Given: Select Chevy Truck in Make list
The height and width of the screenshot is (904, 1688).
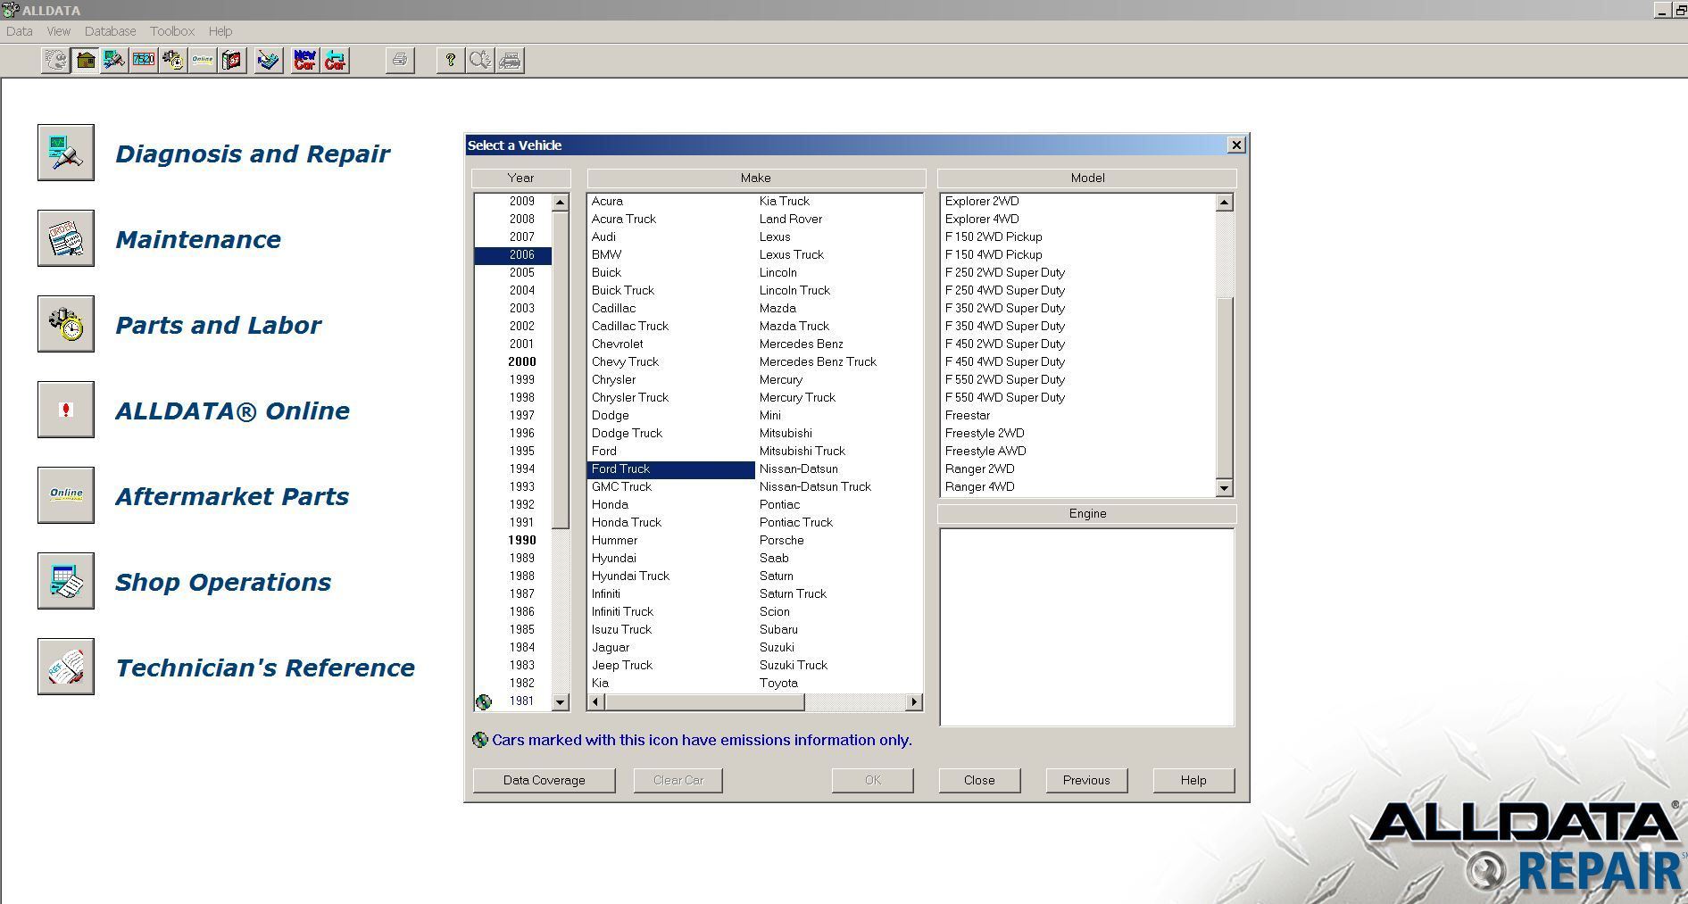Looking at the screenshot, I should 625,362.
